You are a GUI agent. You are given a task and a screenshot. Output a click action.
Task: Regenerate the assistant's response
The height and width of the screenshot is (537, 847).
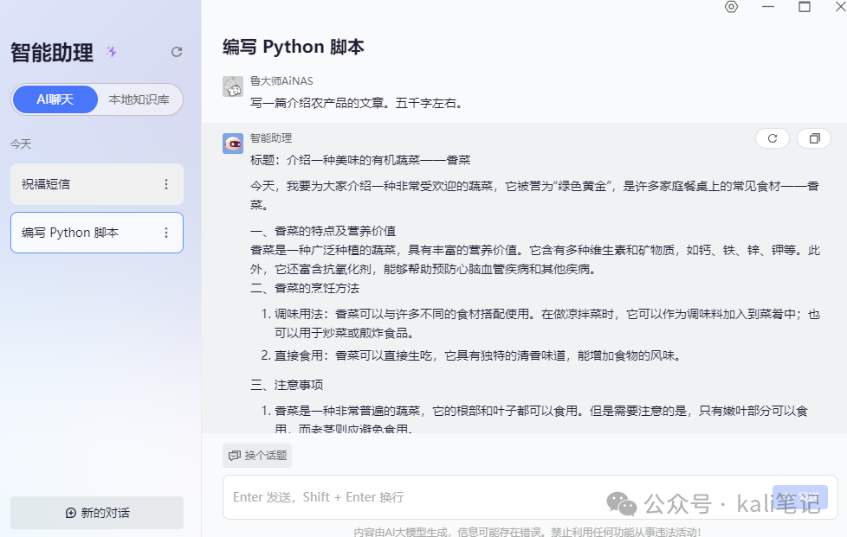(x=773, y=138)
